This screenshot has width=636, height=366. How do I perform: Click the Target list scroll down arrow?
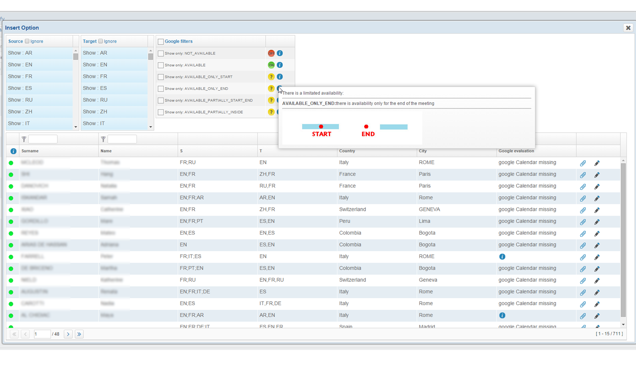pos(151,127)
